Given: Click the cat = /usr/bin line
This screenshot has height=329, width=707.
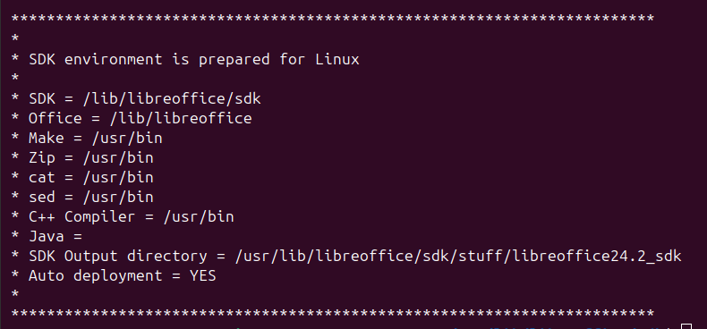Looking at the screenshot, I should click(82, 178).
